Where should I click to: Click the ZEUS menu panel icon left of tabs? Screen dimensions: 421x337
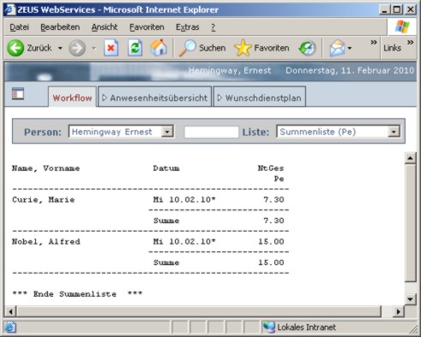(18, 93)
